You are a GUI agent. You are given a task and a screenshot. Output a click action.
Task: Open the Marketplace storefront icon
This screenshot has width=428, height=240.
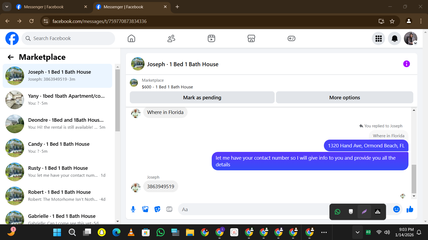coord(251,38)
